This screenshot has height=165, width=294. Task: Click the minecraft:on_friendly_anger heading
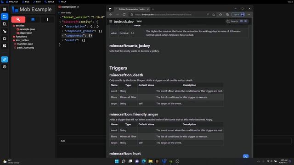tap(134, 114)
